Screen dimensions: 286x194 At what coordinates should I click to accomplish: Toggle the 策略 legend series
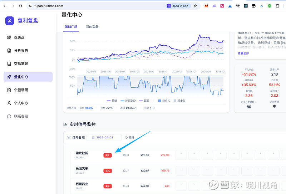[112, 101]
